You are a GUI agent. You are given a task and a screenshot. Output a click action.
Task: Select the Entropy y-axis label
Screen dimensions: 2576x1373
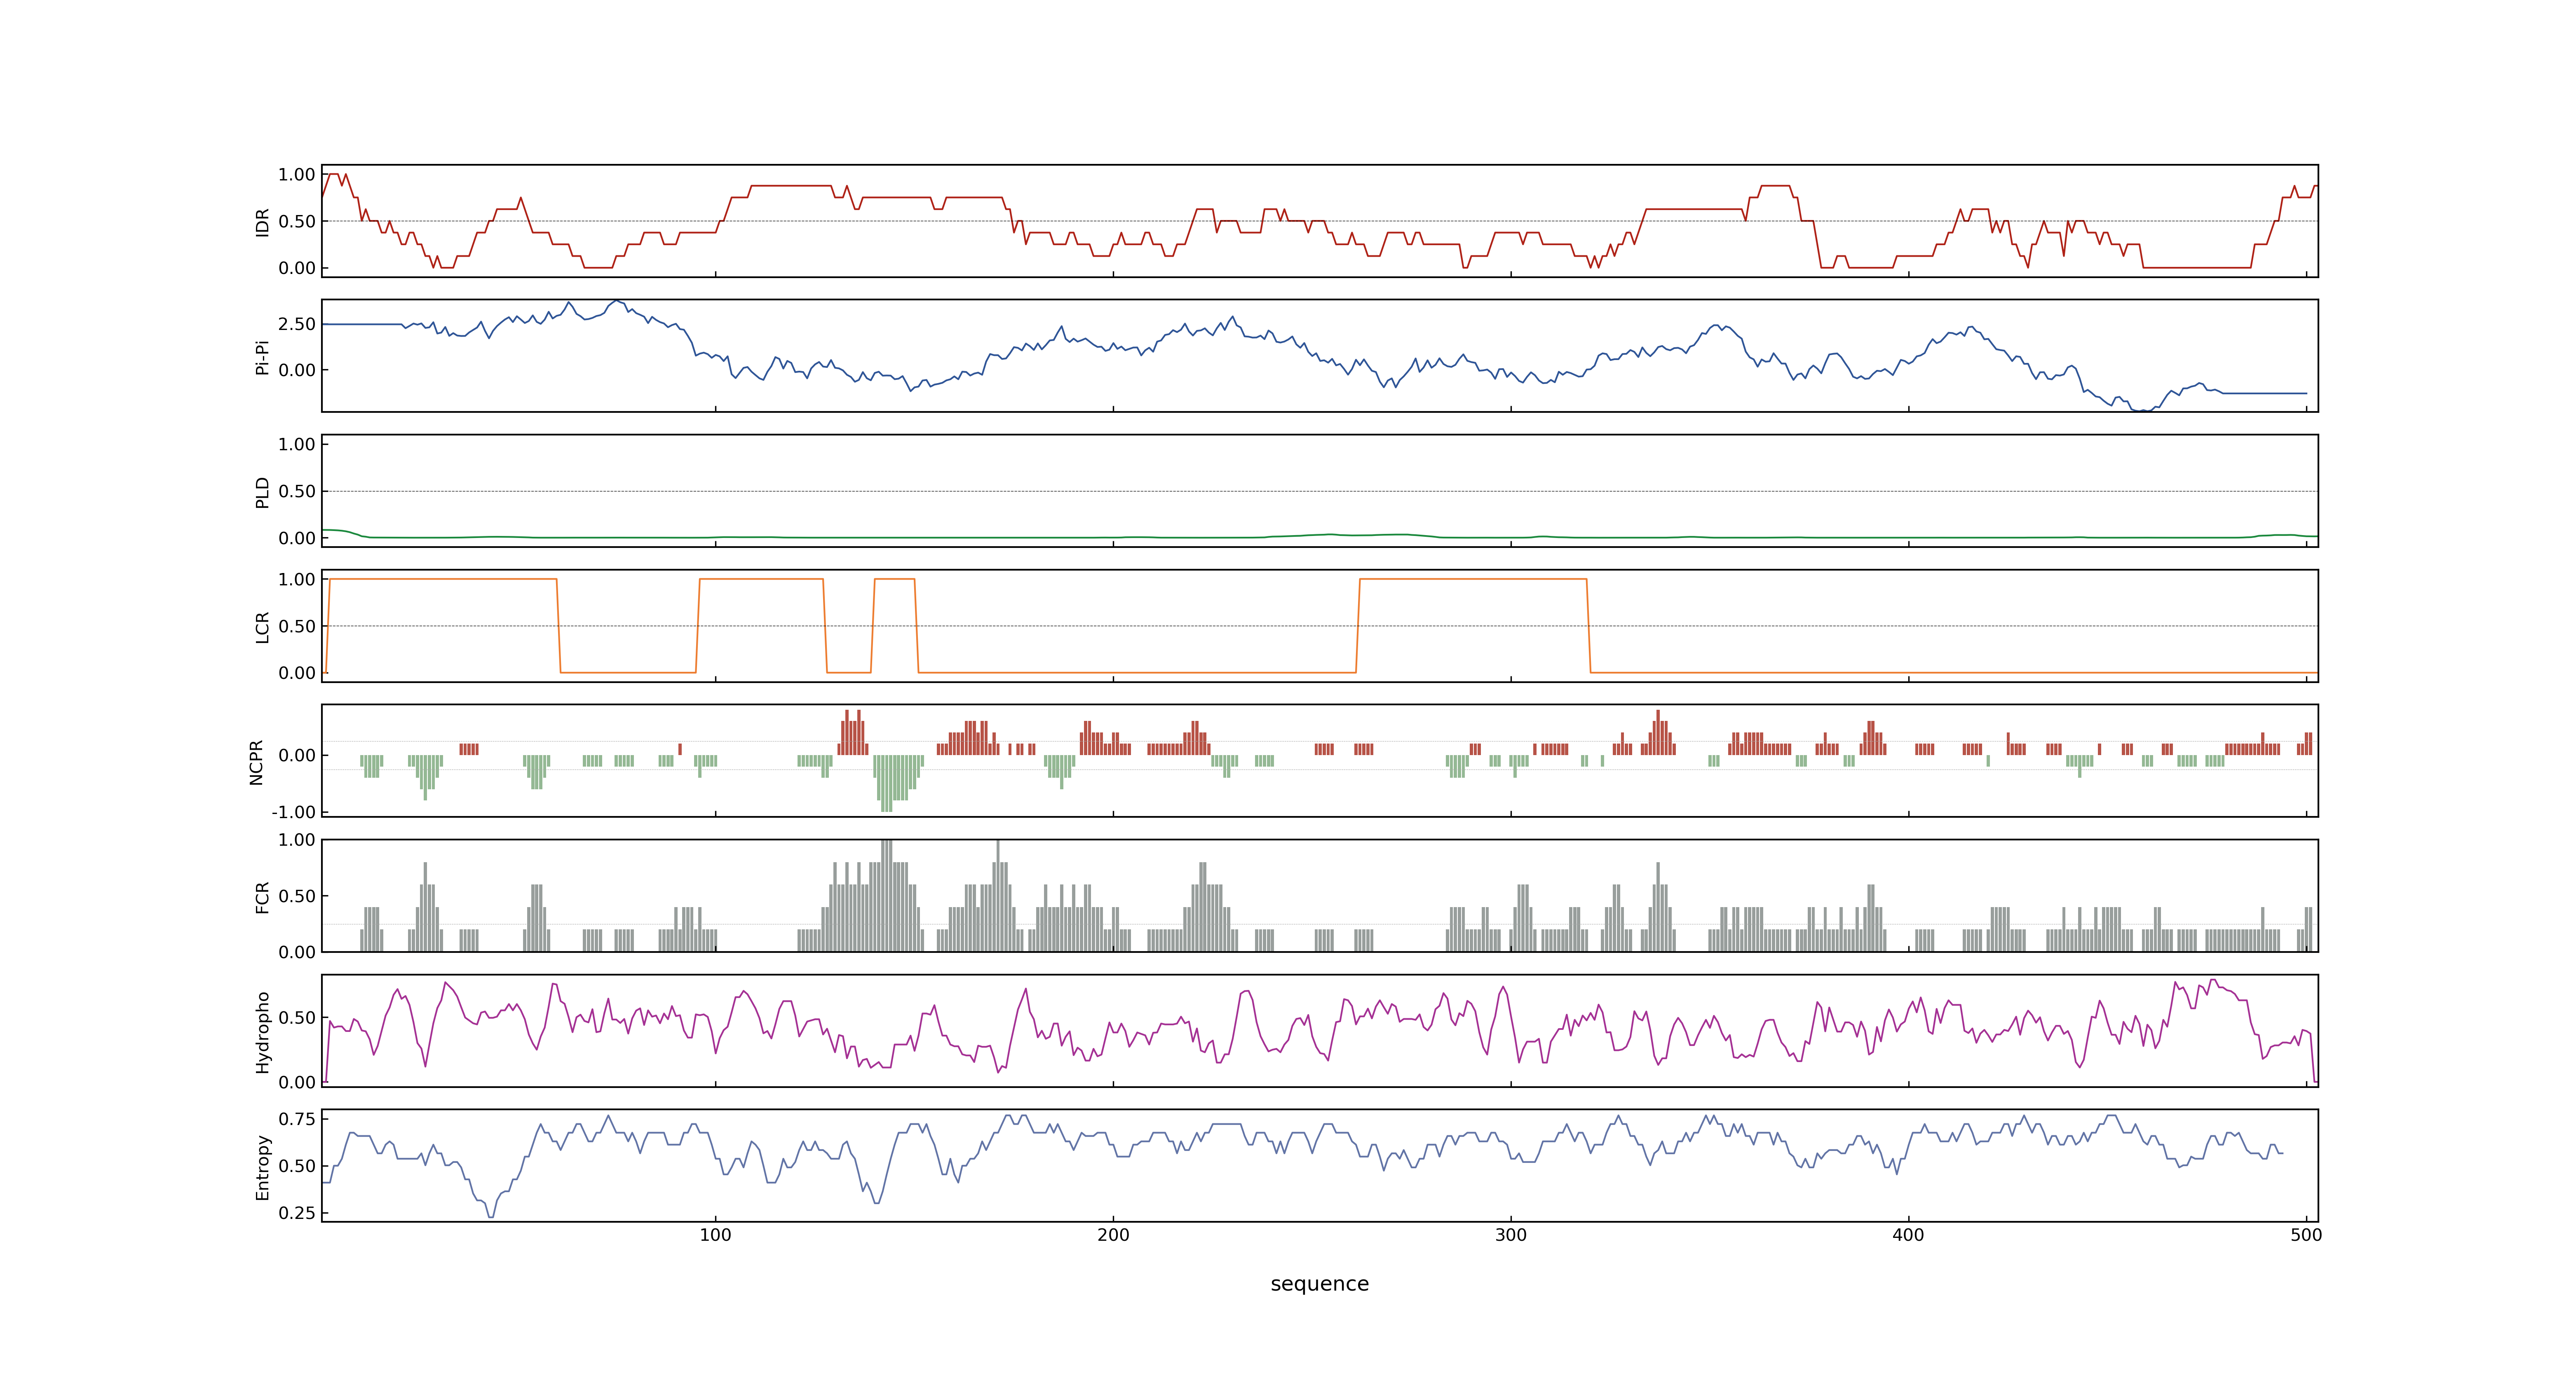point(262,1166)
